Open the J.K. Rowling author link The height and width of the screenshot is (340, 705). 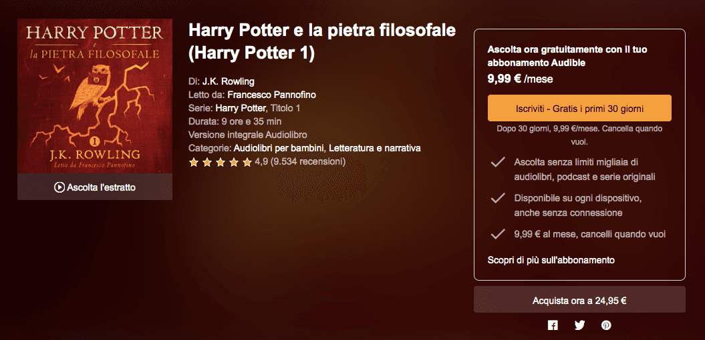click(x=229, y=81)
